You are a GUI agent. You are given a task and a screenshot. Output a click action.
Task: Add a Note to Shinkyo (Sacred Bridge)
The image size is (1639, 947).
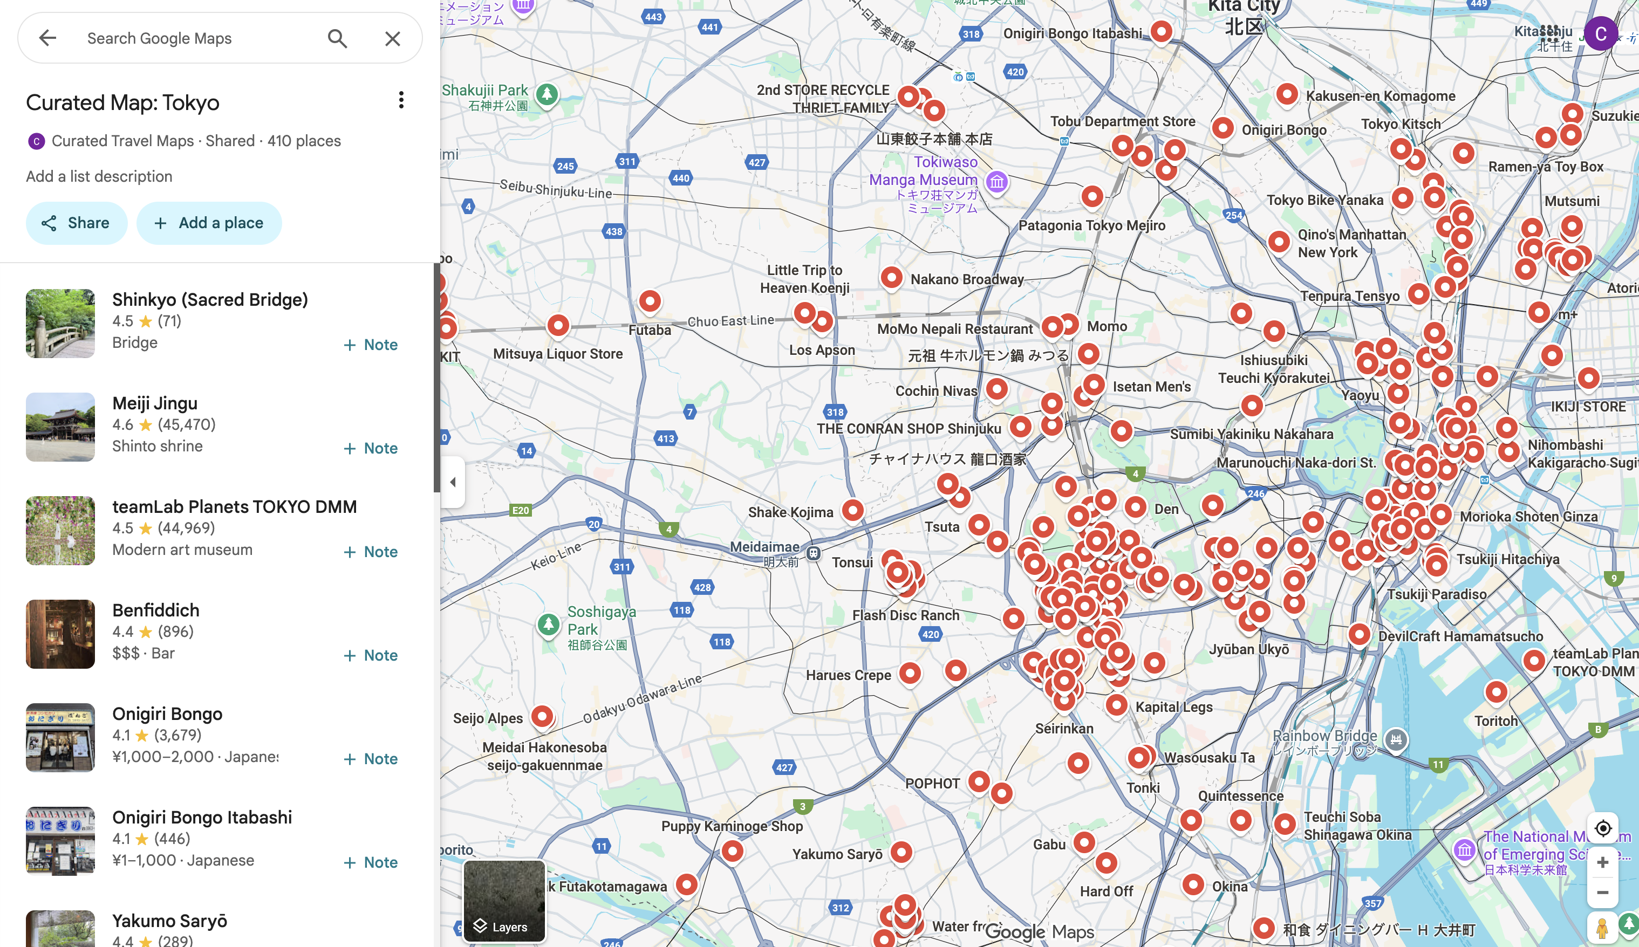[370, 345]
